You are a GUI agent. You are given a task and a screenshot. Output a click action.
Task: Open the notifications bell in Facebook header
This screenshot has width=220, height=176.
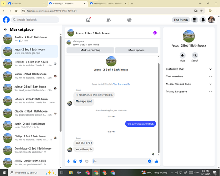[x=203, y=20]
